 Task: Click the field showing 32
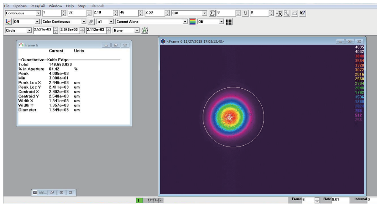(x=77, y=13)
